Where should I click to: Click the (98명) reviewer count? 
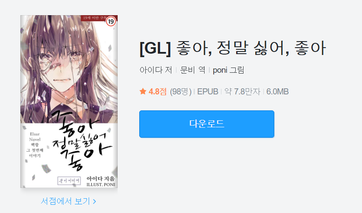pyautogui.click(x=181, y=91)
